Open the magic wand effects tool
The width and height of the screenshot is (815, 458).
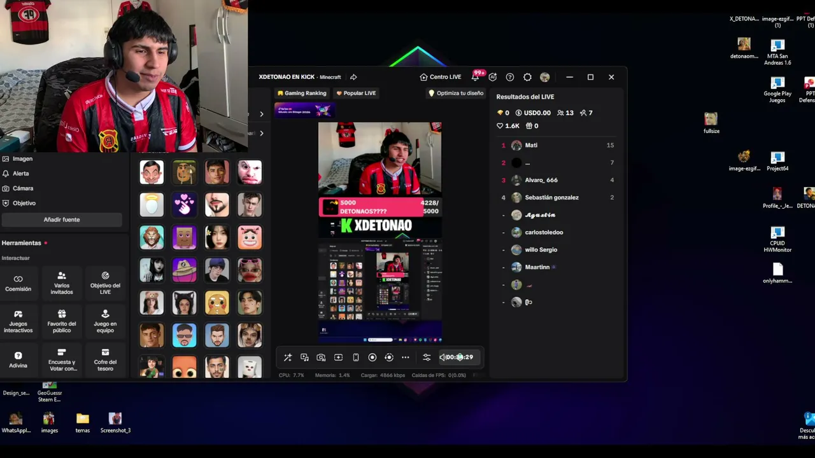click(288, 357)
